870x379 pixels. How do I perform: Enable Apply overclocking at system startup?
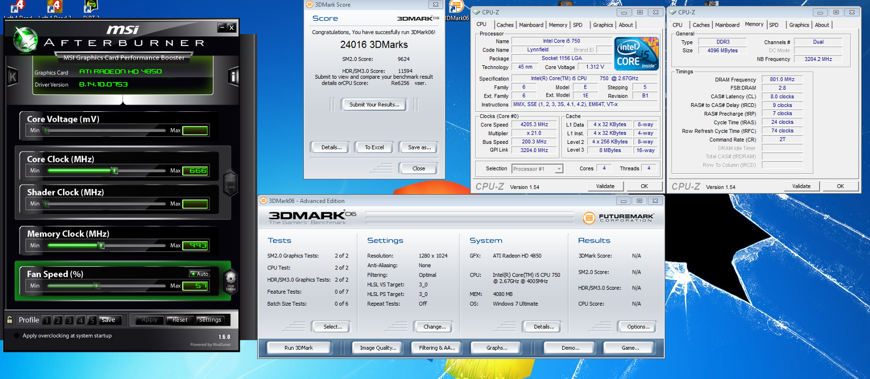pos(17,336)
